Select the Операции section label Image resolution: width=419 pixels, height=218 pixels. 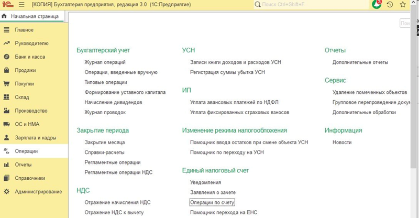click(x=26, y=151)
